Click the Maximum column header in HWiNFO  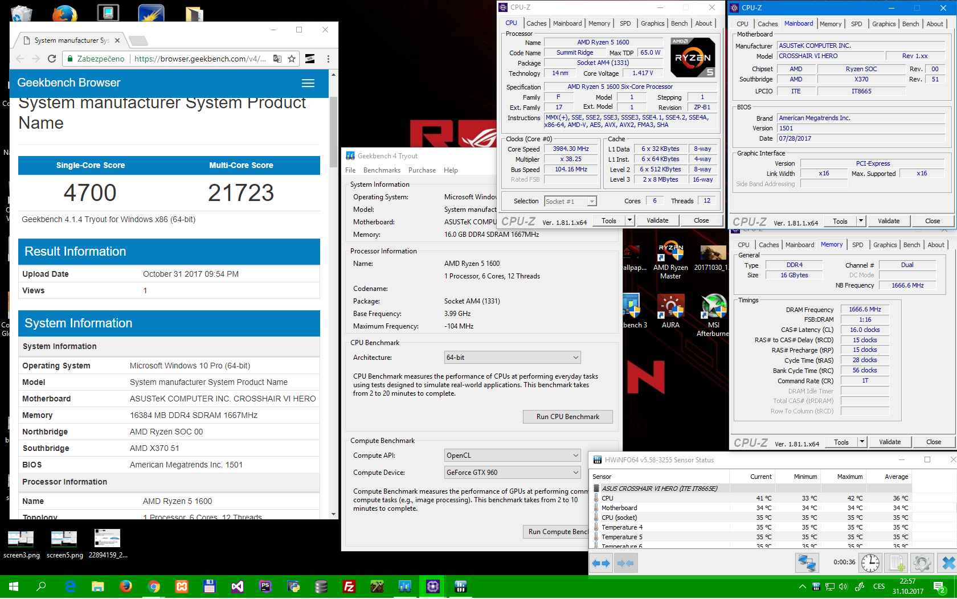click(849, 477)
